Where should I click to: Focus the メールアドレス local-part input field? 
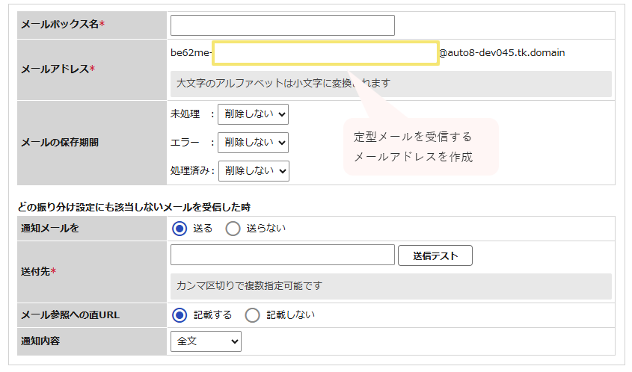pos(325,53)
